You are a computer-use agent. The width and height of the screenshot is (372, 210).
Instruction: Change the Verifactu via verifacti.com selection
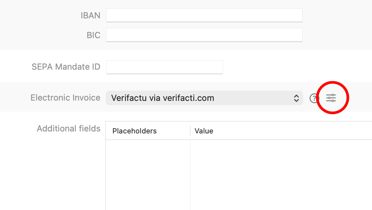tap(204, 98)
